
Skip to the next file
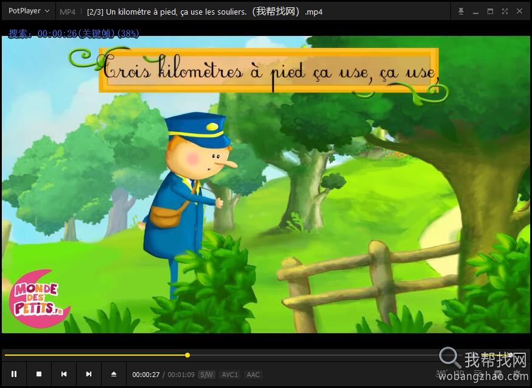coord(89,374)
